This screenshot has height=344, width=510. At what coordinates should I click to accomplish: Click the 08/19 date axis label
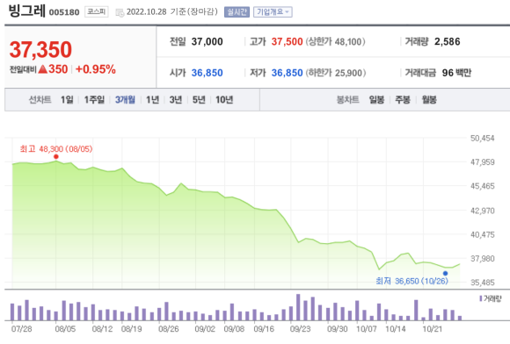[x=131, y=329]
